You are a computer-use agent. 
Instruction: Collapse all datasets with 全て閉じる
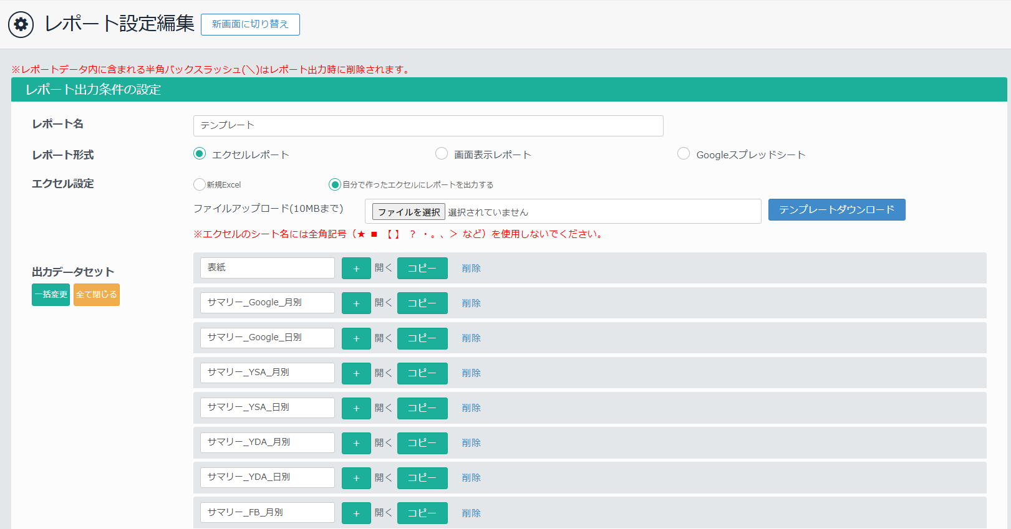tap(97, 295)
